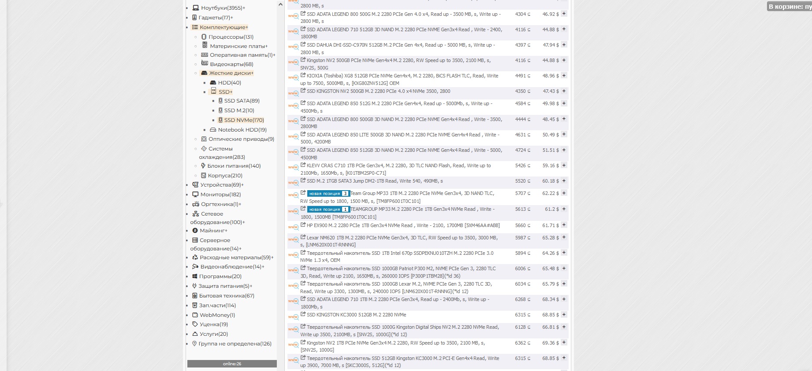Expand Устройства(69) category
This screenshot has height=371, width=812.
tap(221, 185)
